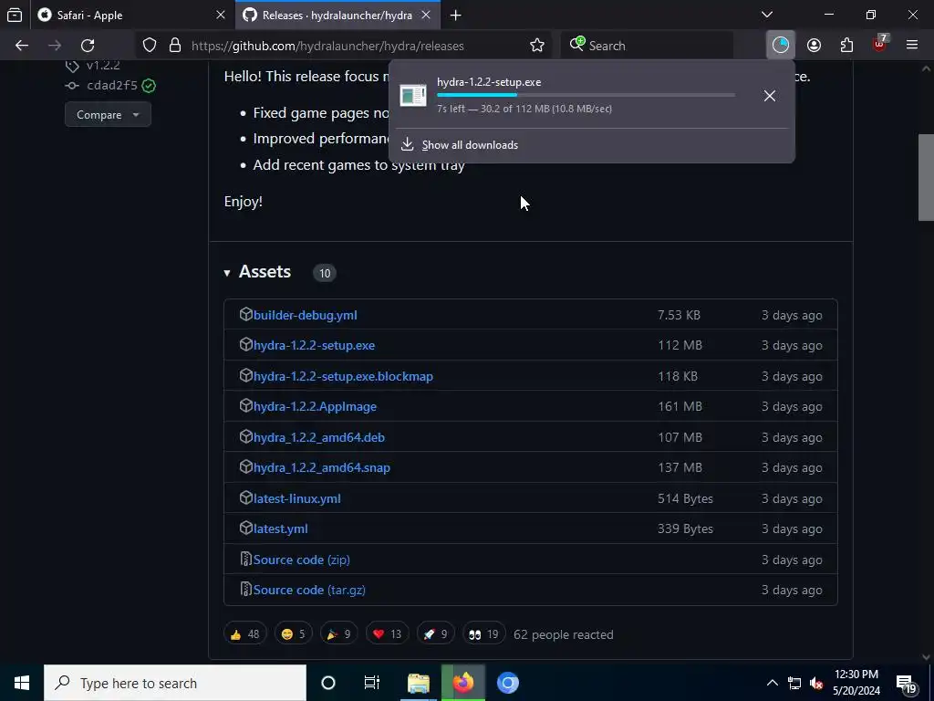This screenshot has height=701, width=934.
Task: Click page vertical scrollbar thumb
Action: [x=926, y=178]
